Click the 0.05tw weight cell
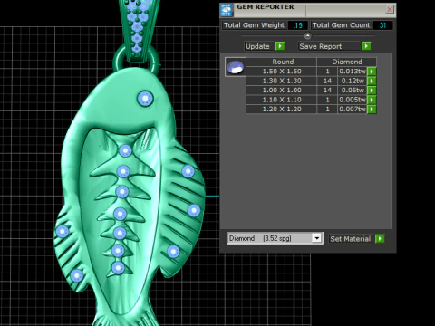 click(x=353, y=91)
